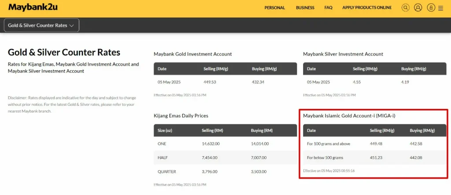Select silver selling rate 4.55
The height and width of the screenshot is (195, 451).
point(357,82)
